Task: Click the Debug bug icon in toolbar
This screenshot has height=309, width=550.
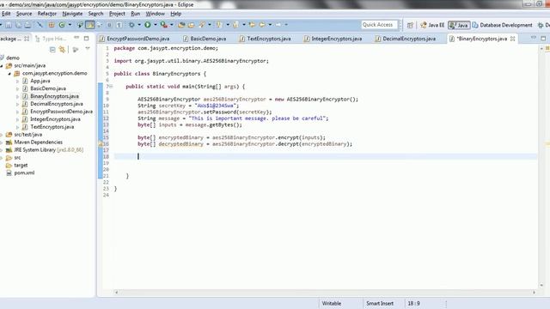Action: point(131,25)
